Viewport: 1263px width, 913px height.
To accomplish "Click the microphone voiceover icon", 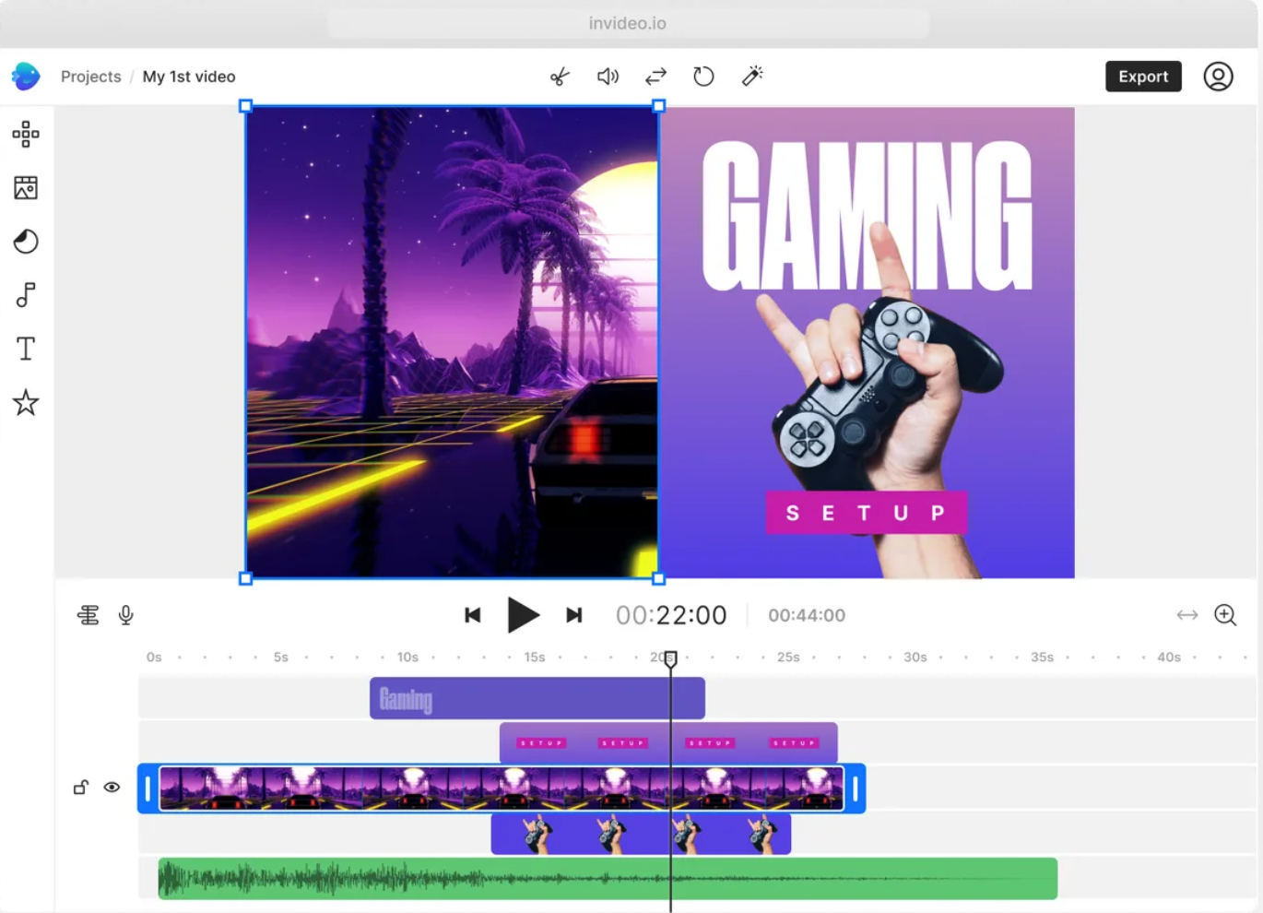I will 126,615.
